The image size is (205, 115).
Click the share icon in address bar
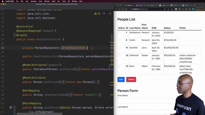point(168,9)
